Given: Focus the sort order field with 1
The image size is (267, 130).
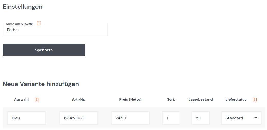Looking at the screenshot, I should click(x=171, y=118).
